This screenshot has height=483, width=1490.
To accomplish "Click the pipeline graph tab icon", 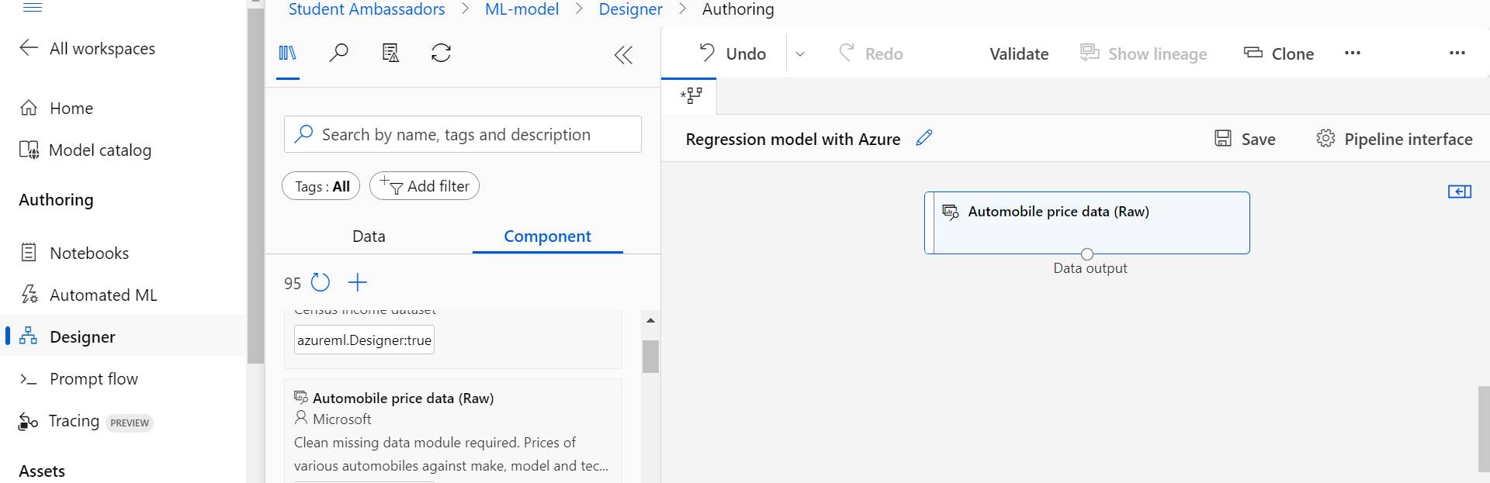I will tap(691, 95).
